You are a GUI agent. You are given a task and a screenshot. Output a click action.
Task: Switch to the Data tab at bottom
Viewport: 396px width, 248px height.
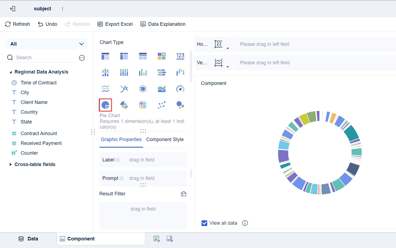[x=28, y=239]
